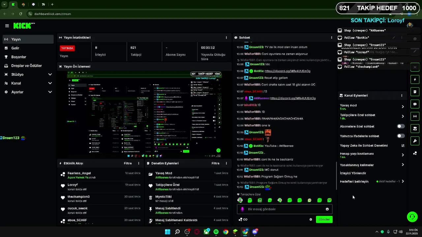Expand the Stüdyo sidebar section
422x237 pixels.
(x=50, y=74)
